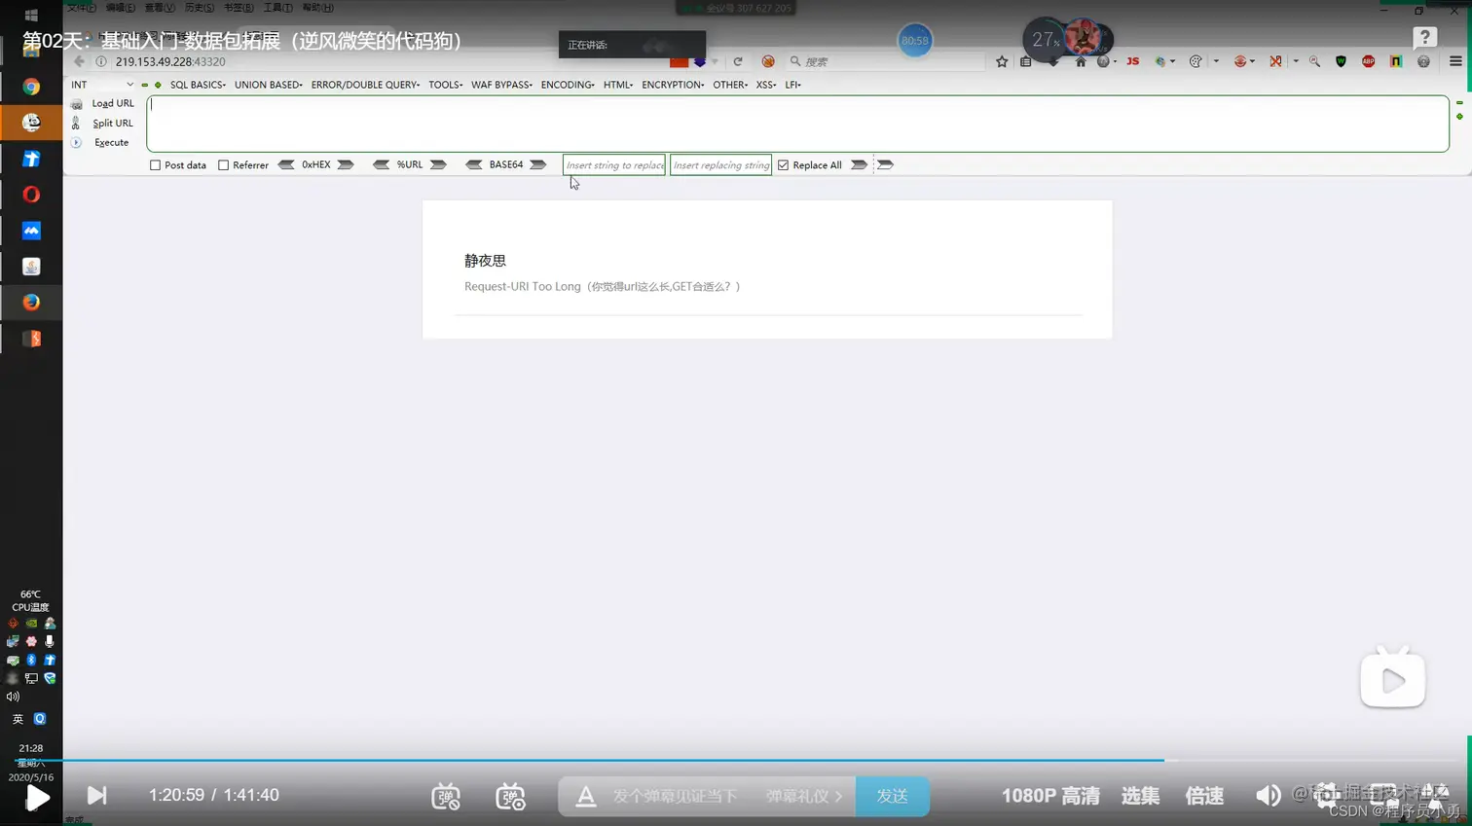This screenshot has width=1472, height=826.
Task: Click the 发送 send button
Action: 892,796
